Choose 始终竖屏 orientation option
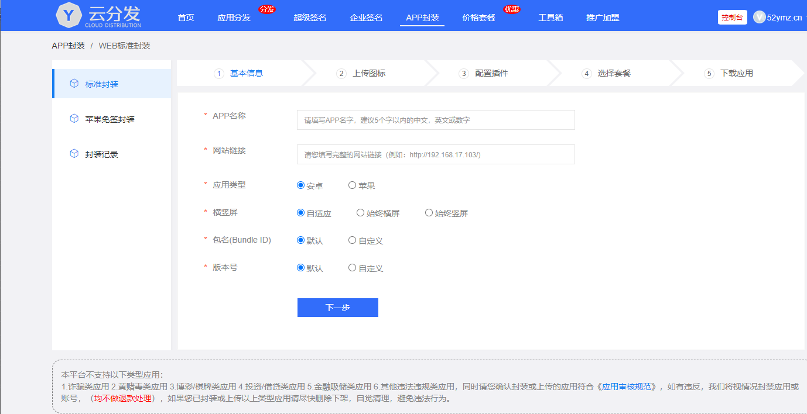Screen dimensions: 807x414 pos(429,213)
